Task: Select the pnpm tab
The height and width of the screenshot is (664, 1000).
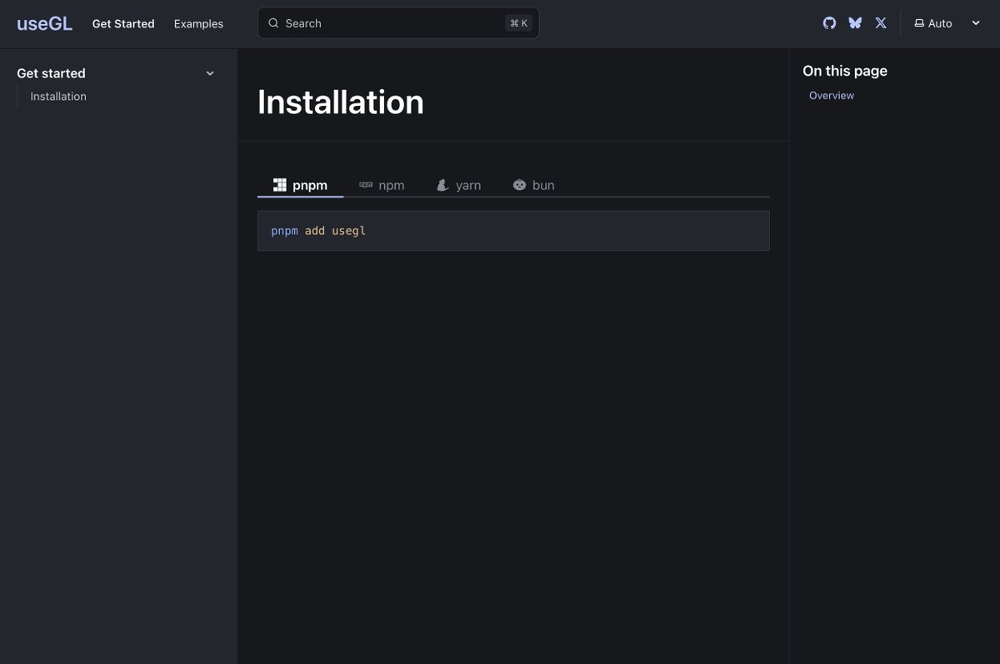Action: tap(301, 185)
